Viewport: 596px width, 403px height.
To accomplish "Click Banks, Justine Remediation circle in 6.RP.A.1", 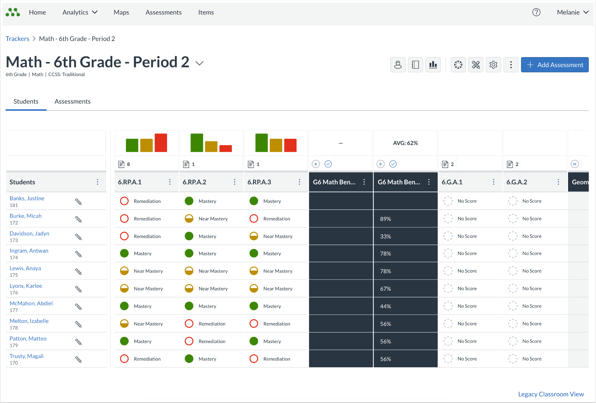I will pyautogui.click(x=124, y=201).
